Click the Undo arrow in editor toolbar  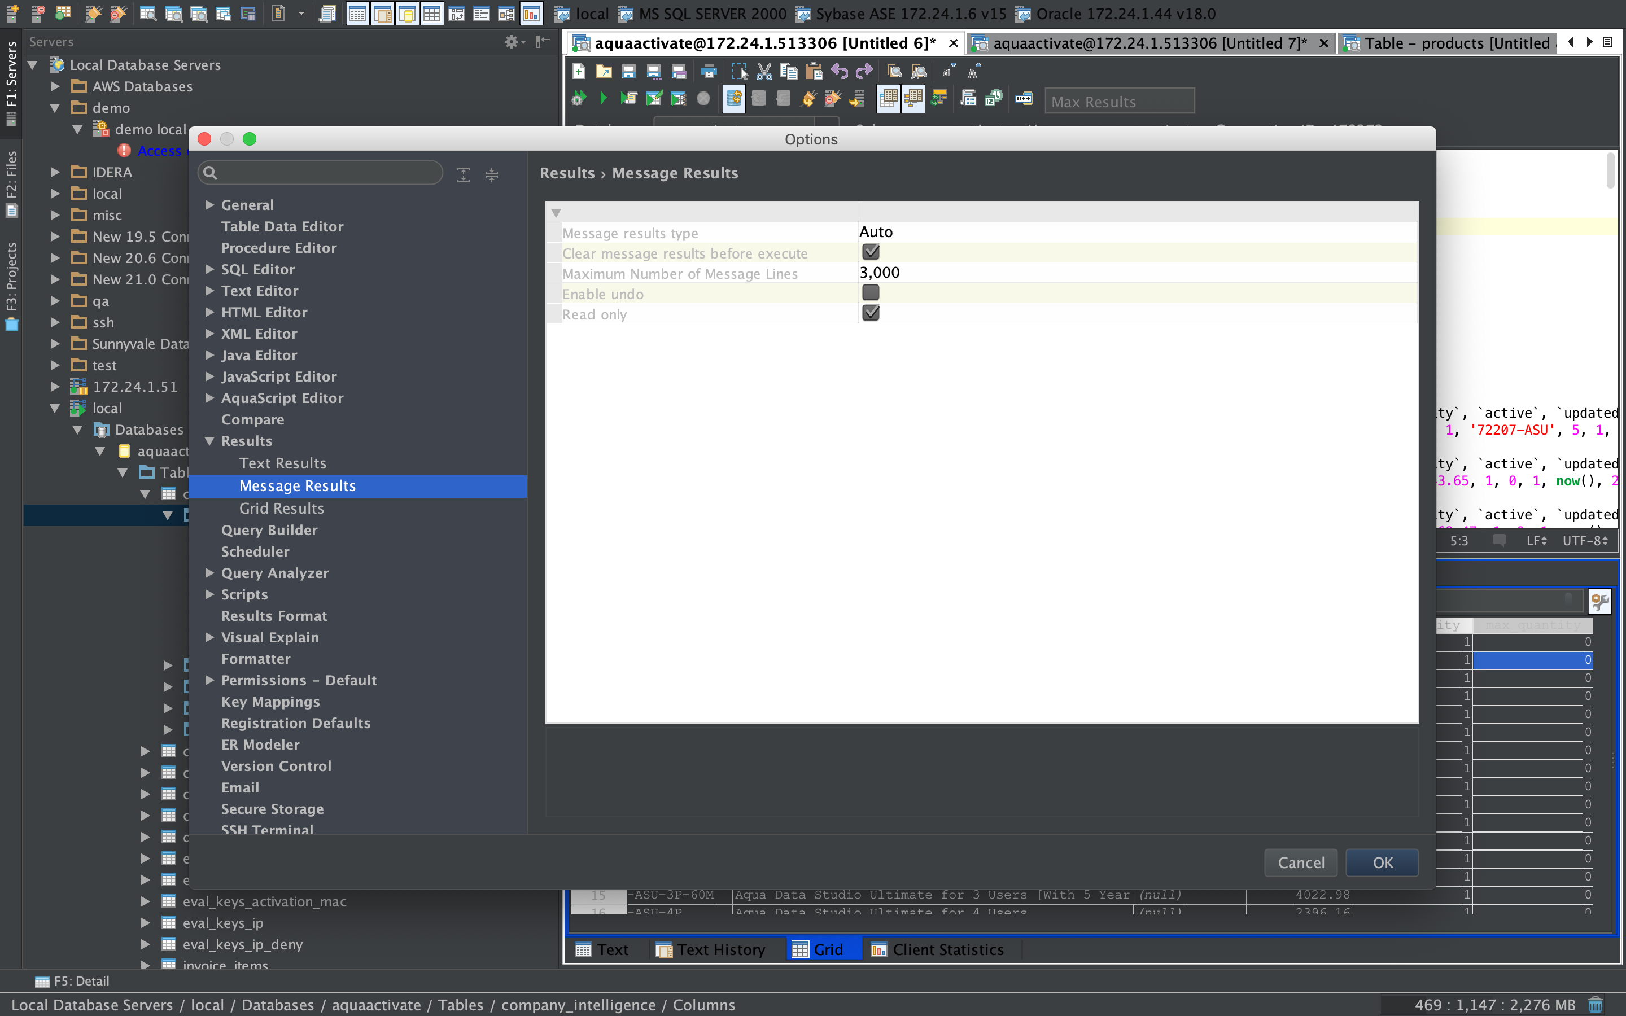[838, 71]
